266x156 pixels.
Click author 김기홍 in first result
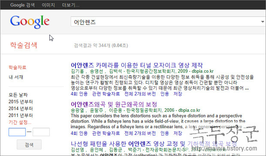77,71
